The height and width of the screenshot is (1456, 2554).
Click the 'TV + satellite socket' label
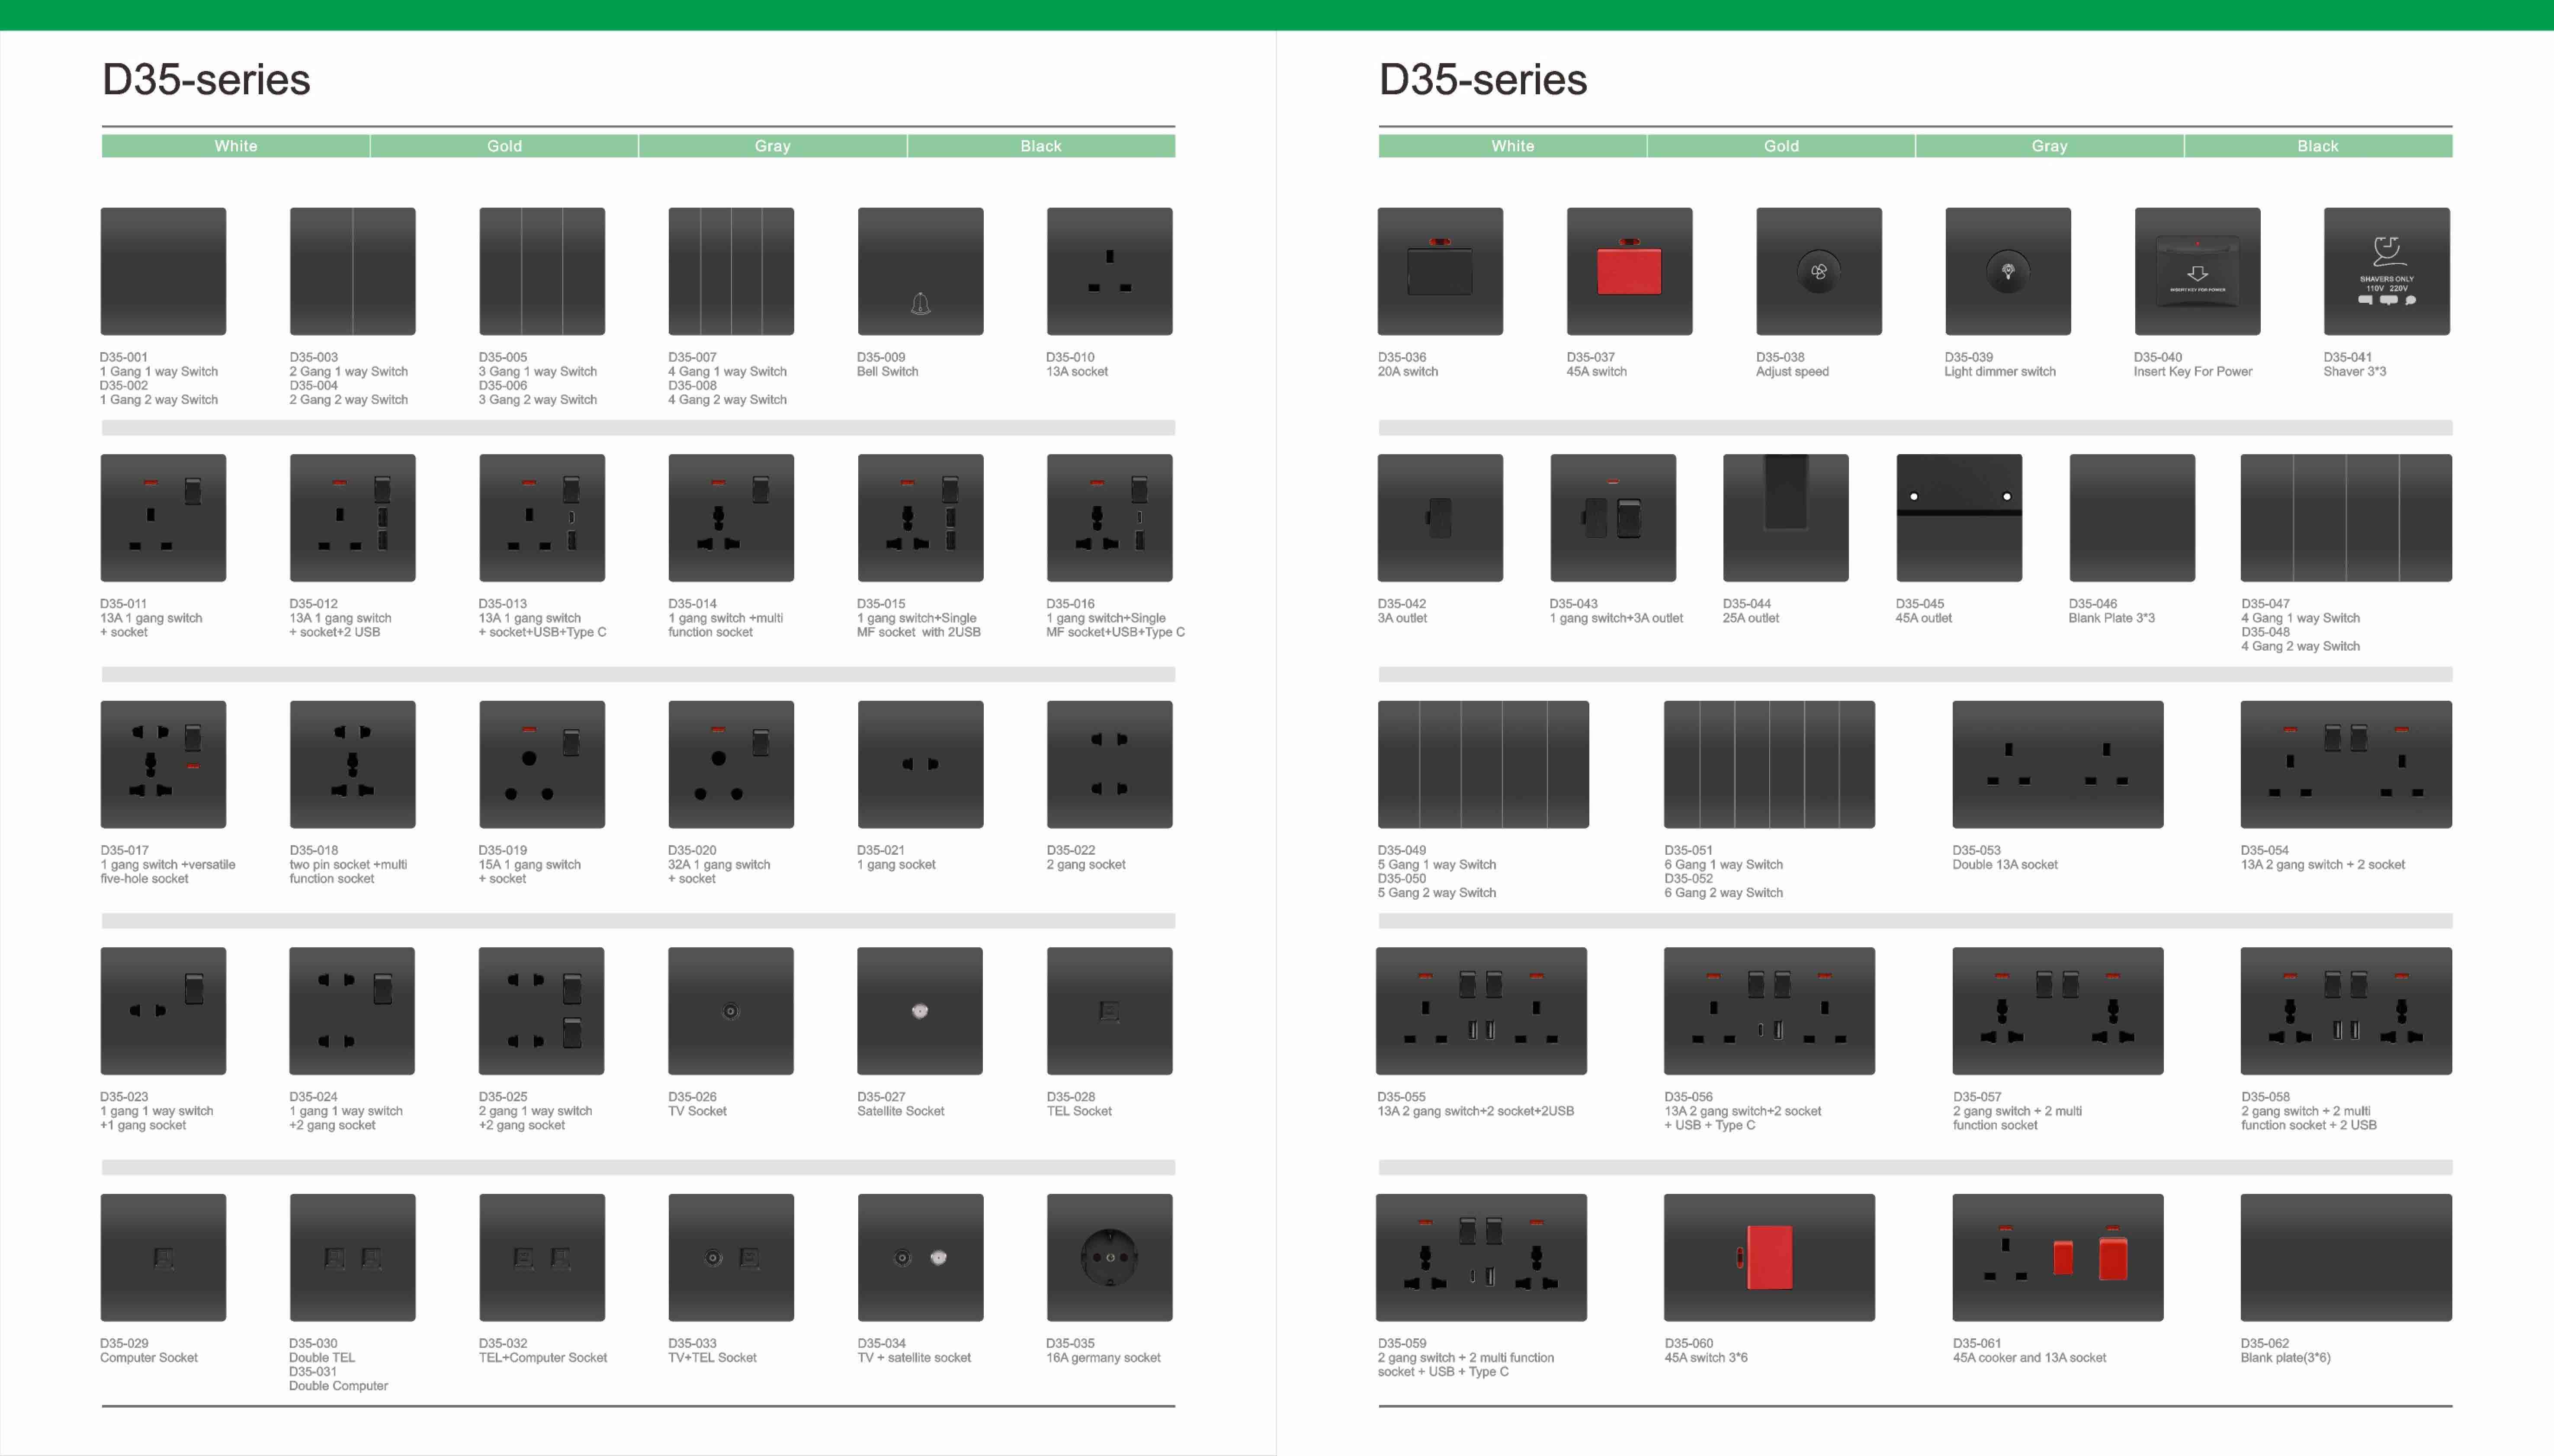point(914,1358)
